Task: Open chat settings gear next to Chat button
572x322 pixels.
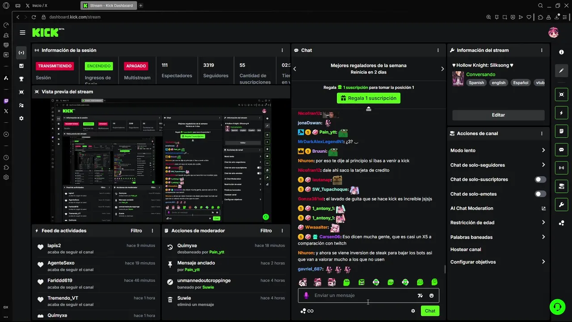Action: [413, 311]
